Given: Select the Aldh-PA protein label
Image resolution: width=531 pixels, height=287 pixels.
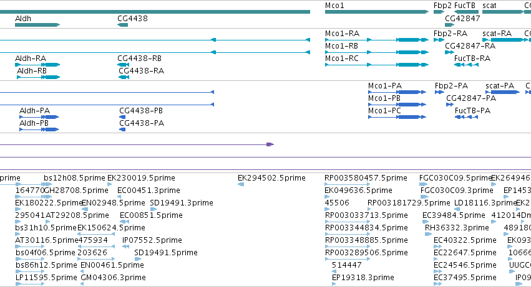Looking at the screenshot, I should click(34, 111).
